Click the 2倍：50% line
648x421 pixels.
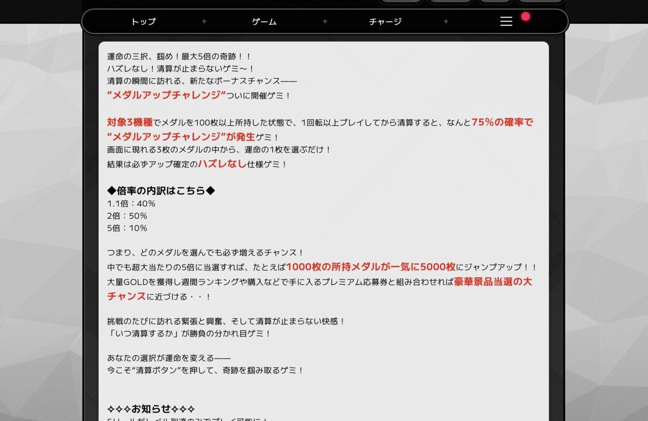127,216
